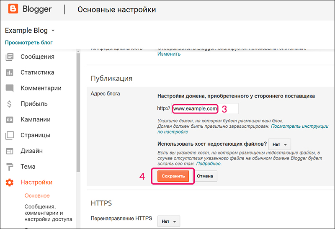335x229 pixels.
Task: Open the Просмотреть блог link
Action: click(29, 42)
